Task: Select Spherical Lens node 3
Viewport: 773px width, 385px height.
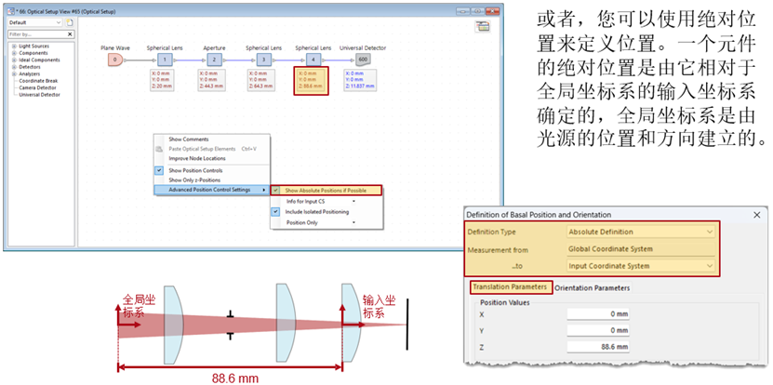Action: (264, 60)
